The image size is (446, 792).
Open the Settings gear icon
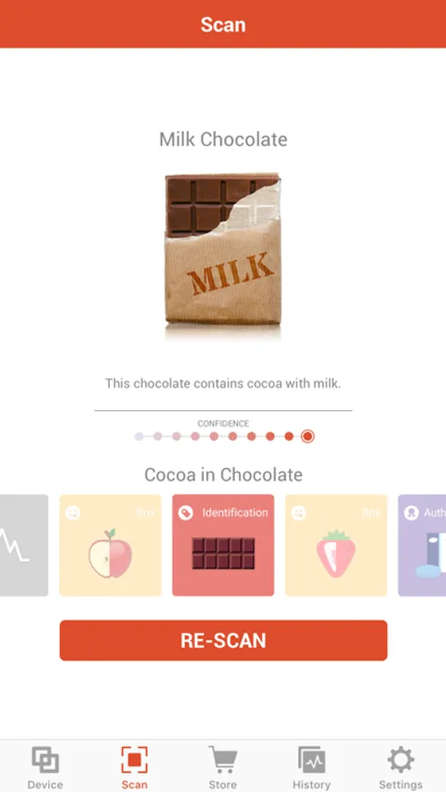pos(400,759)
